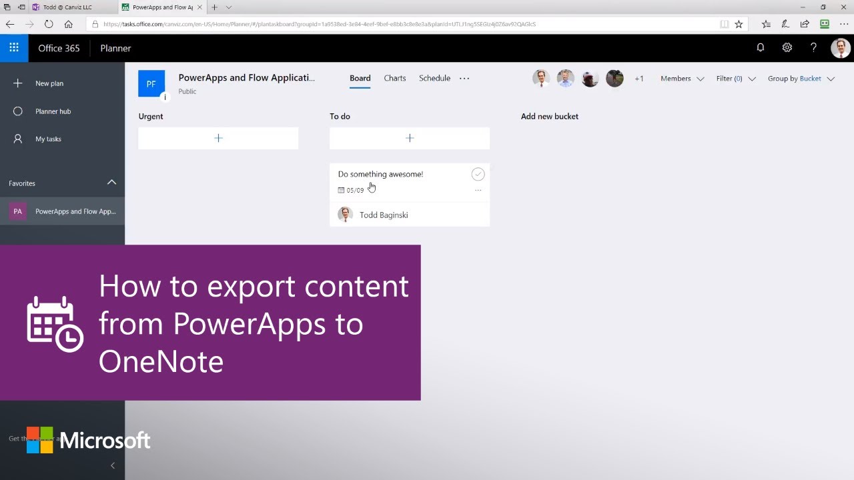
Task: Go to the browser home page icon
Action: coord(69,24)
